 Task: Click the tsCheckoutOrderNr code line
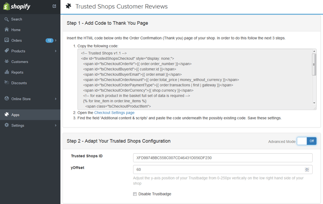pyautogui.click(x=137, y=64)
